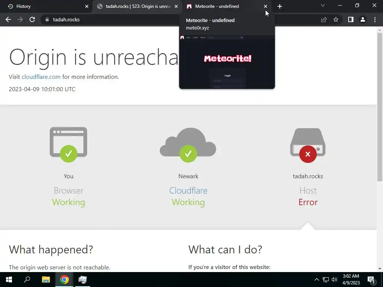Screen dimensions: 383x287
Task: Bookmark this tab with the star icon
Action: 336,19
